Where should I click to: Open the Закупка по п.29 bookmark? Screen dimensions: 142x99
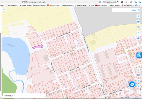[x=53, y=5]
